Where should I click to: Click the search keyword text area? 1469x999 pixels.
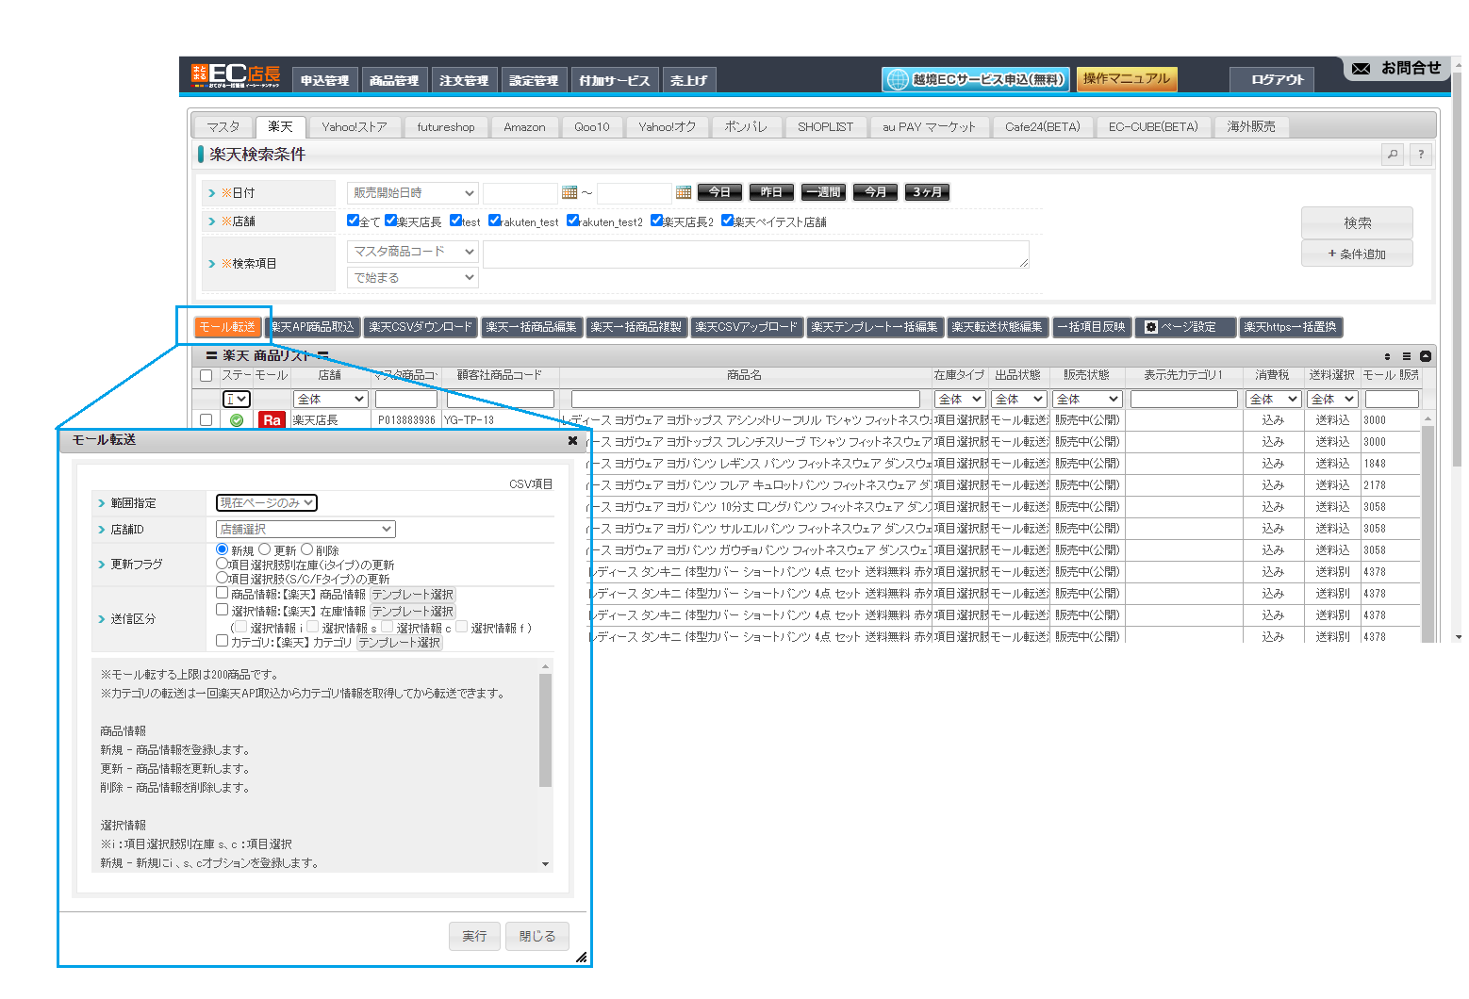(x=755, y=254)
